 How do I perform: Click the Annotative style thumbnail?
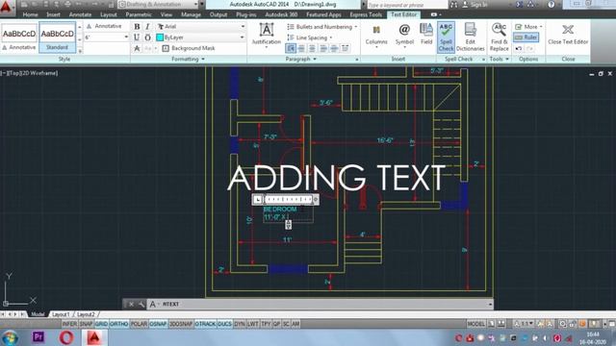[x=19, y=37]
